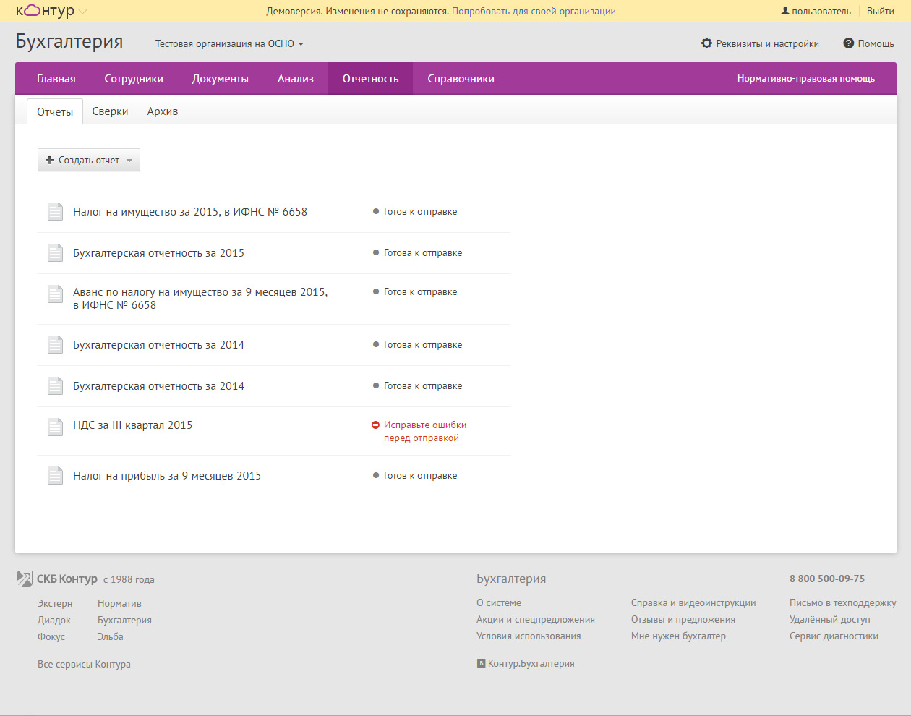This screenshot has height=716, width=911.
Task: Click the Kontur logo at top left
Action: pyautogui.click(x=45, y=11)
